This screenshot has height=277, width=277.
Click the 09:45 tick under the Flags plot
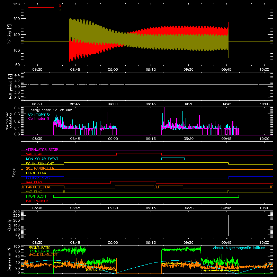226,208
